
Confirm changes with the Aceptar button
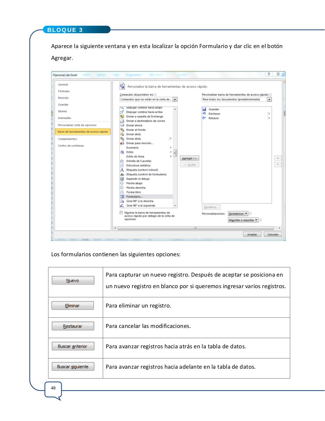click(252, 234)
